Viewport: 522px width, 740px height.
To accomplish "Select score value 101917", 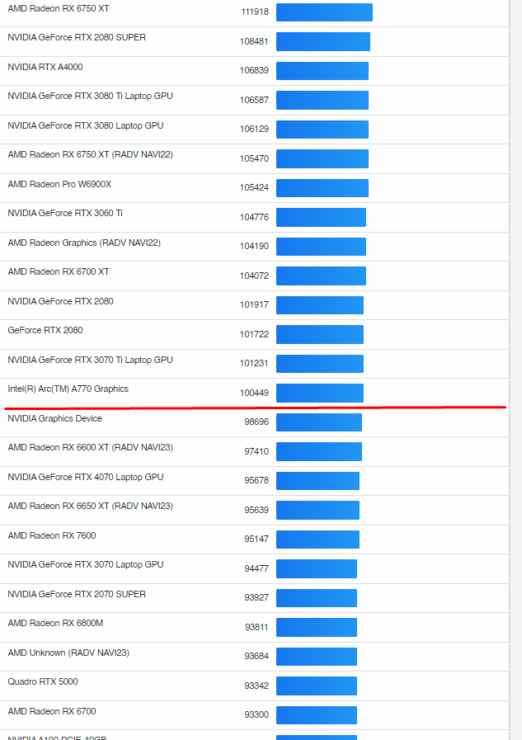I will coord(254,304).
